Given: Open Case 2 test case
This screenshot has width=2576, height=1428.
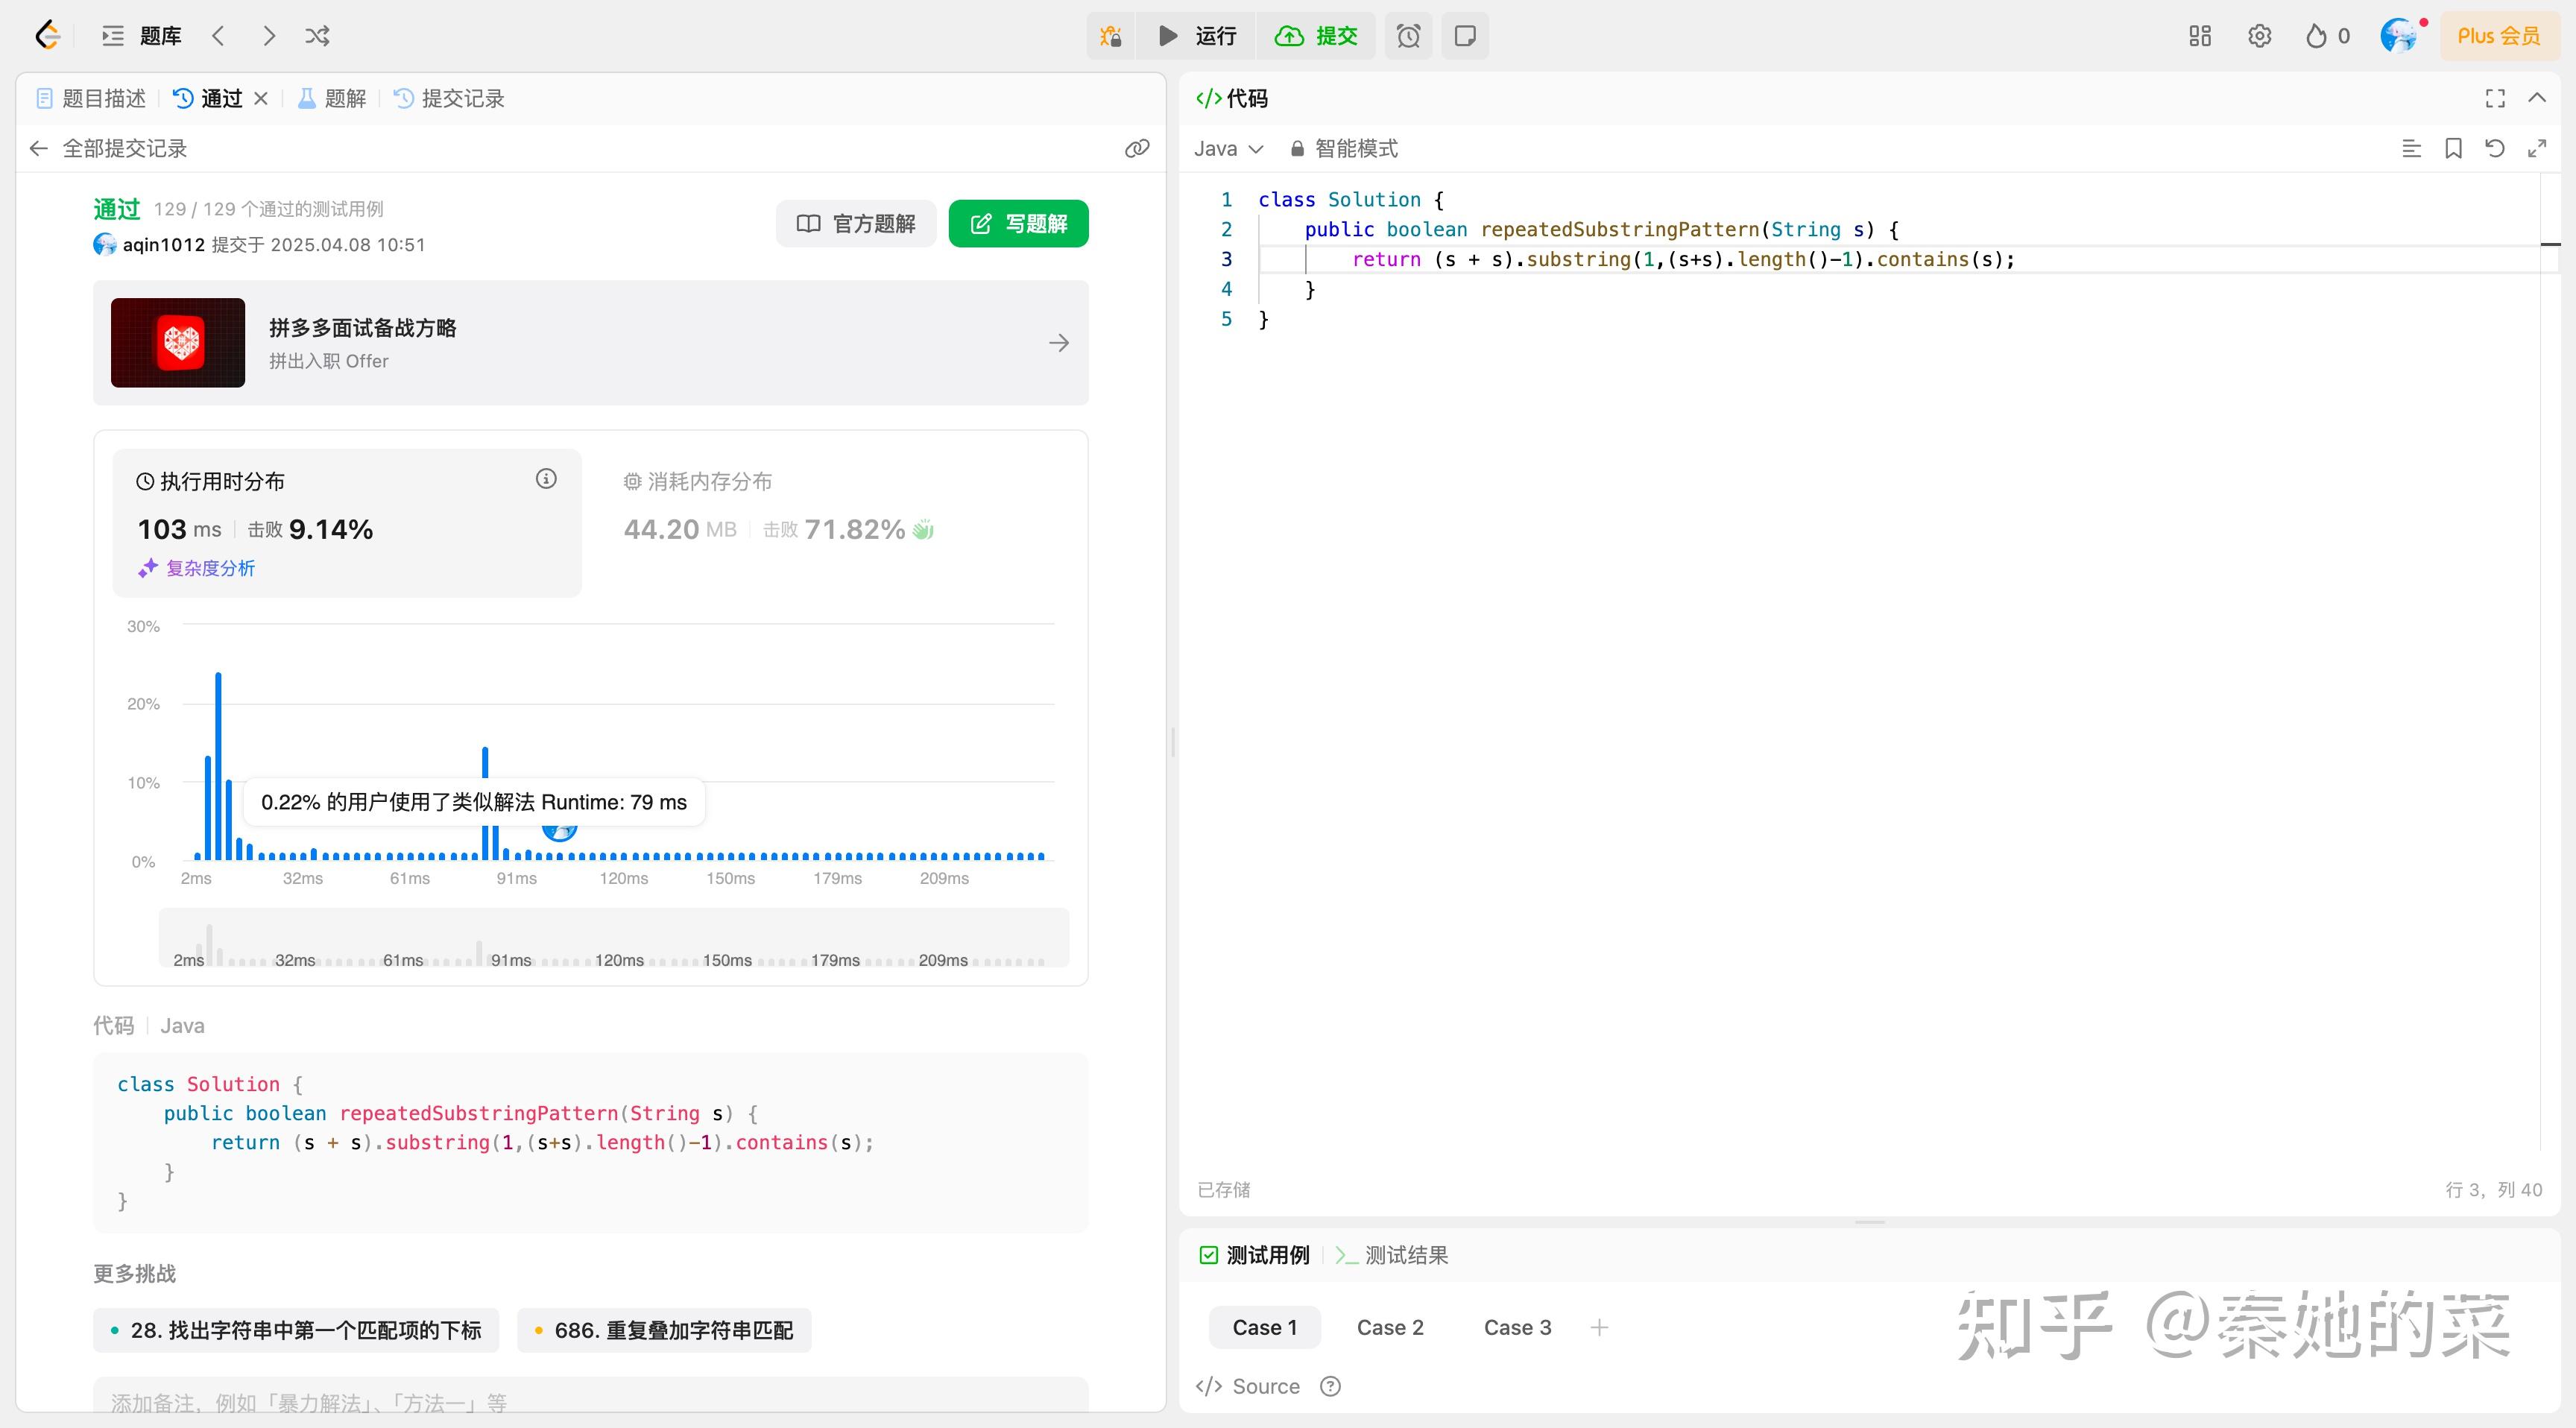Looking at the screenshot, I should coord(1390,1327).
